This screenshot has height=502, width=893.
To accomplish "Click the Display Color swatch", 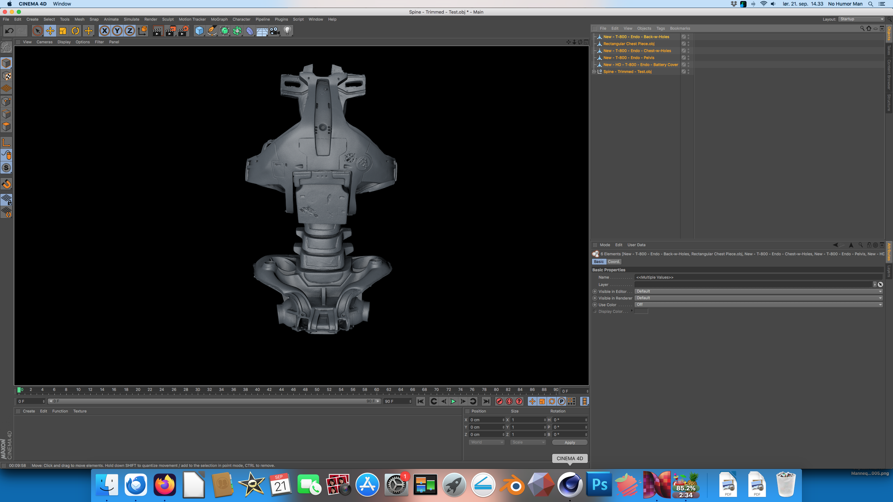I will coord(641,311).
